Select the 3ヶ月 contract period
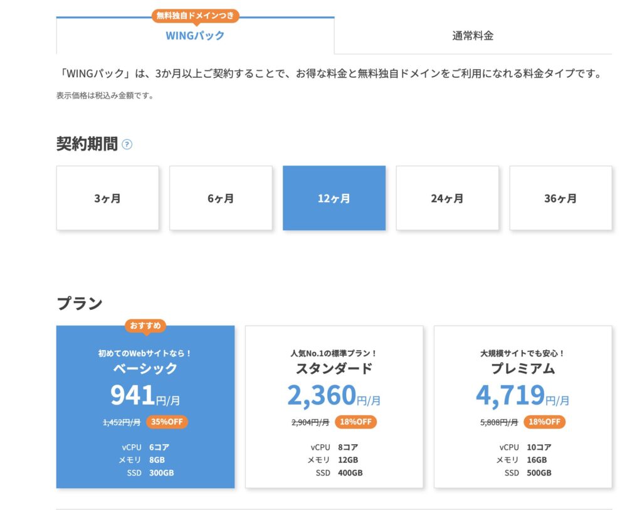Image resolution: width=642 pixels, height=510 pixels. [108, 198]
